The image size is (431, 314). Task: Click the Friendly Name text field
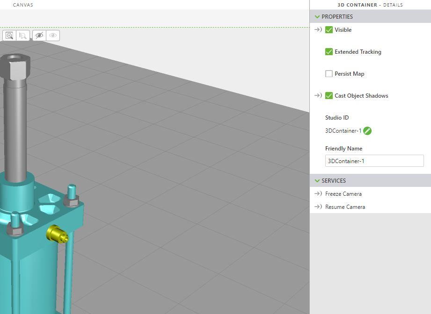tap(374, 161)
